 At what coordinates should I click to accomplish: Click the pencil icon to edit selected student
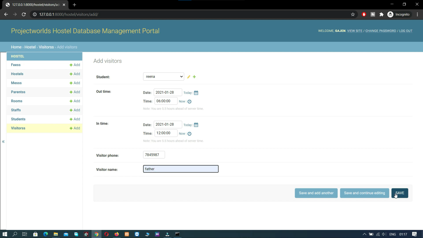[188, 77]
